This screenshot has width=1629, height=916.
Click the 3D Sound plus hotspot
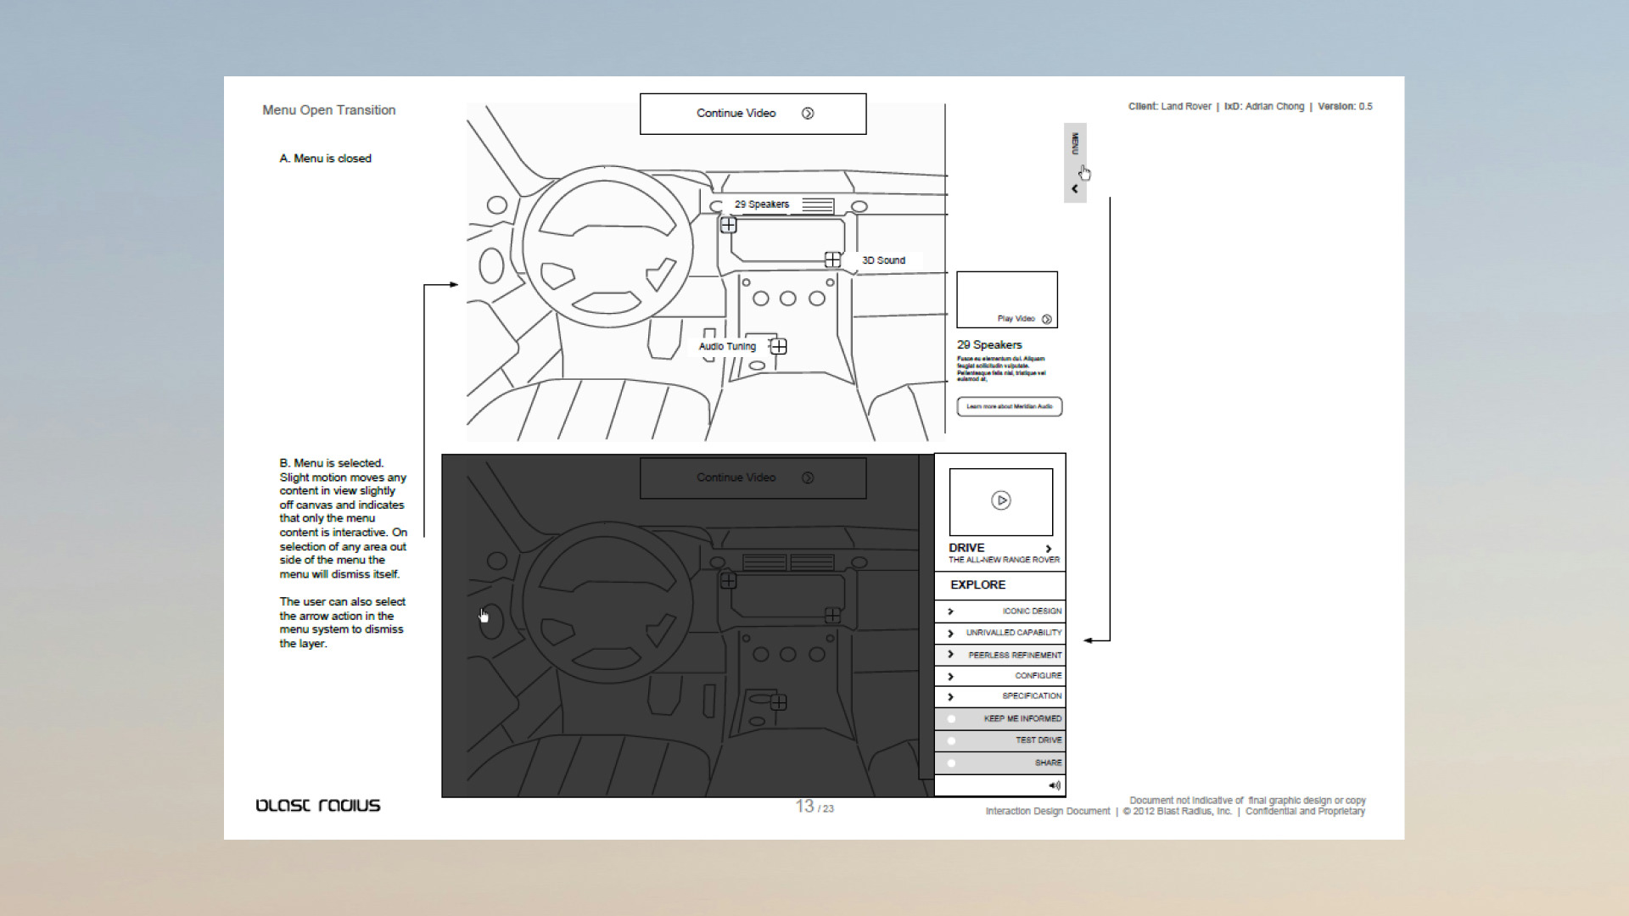click(832, 260)
